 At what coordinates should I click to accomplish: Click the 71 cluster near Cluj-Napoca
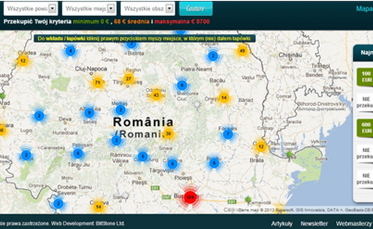coord(97,83)
